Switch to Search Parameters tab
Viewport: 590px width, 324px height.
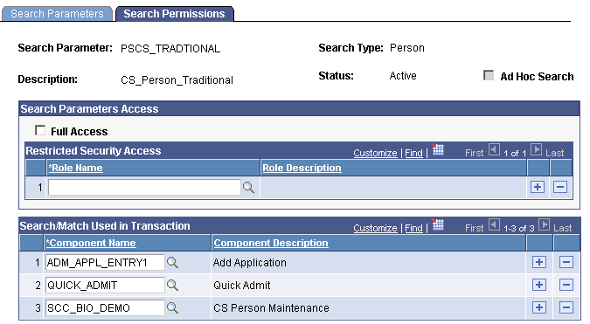pyautogui.click(x=57, y=14)
